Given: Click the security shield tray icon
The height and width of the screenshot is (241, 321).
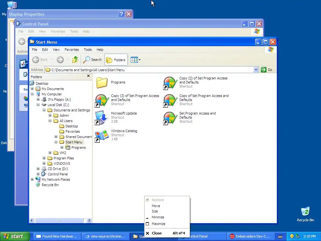Looking at the screenshot, I should [292, 236].
